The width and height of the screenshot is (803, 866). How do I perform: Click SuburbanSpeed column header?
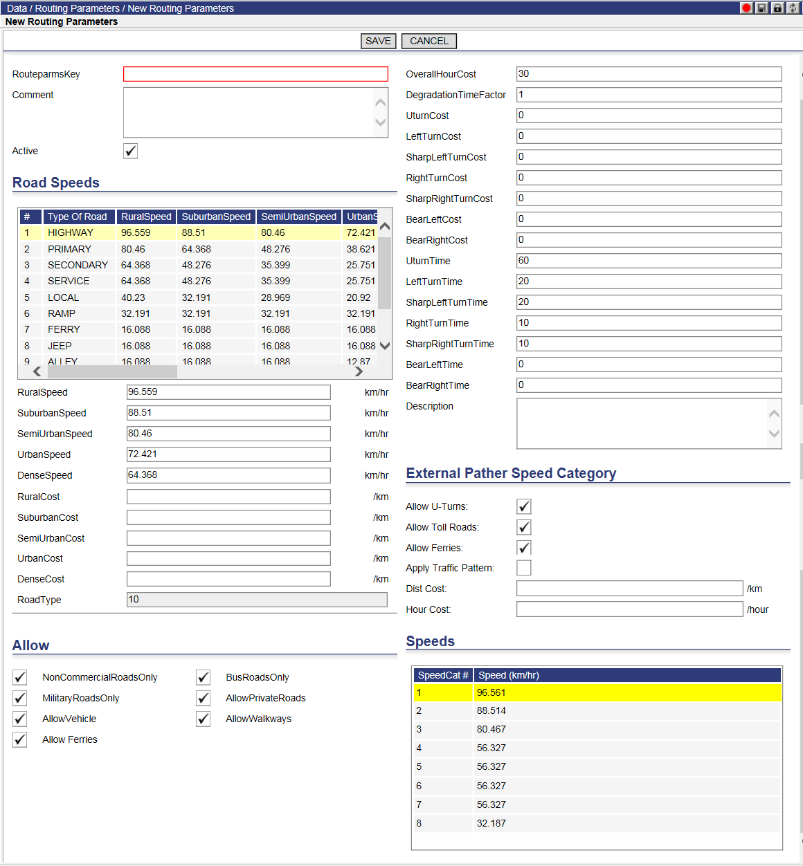pos(216,217)
